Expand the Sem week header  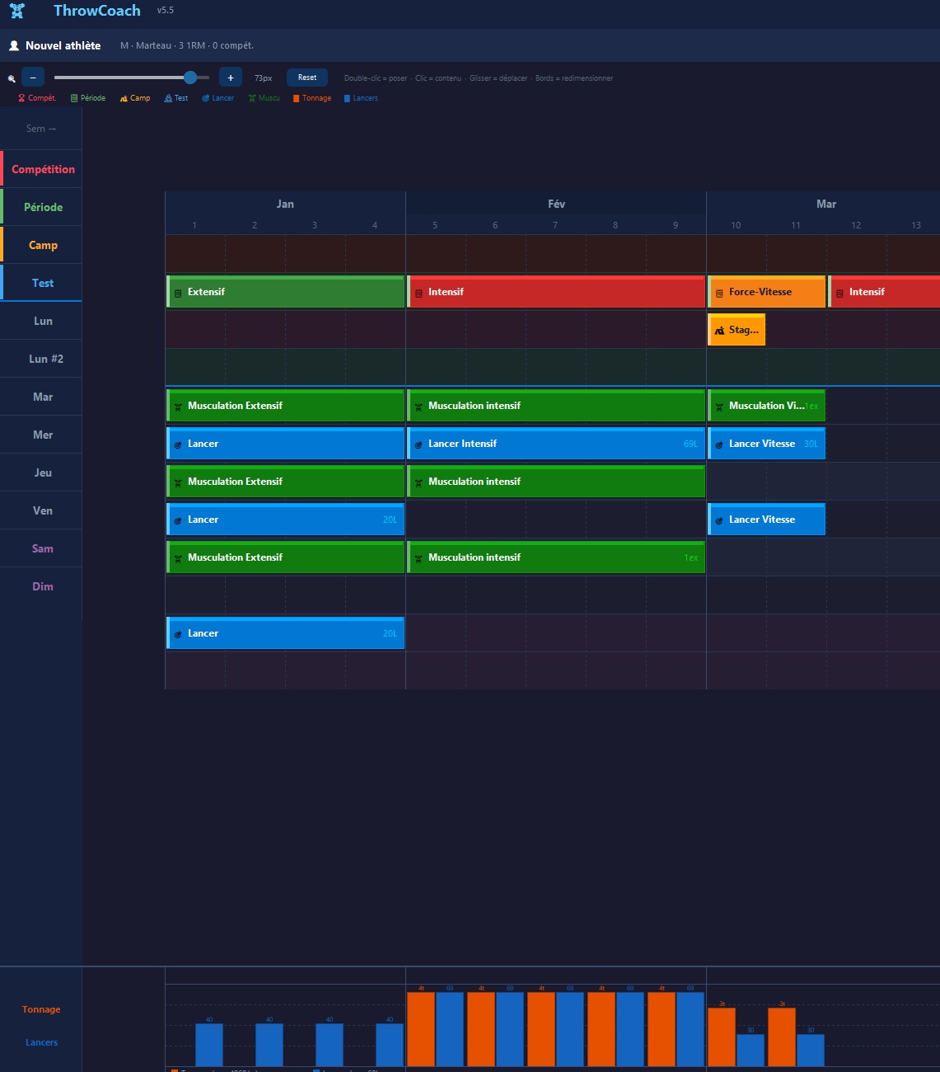pyautogui.click(x=40, y=129)
